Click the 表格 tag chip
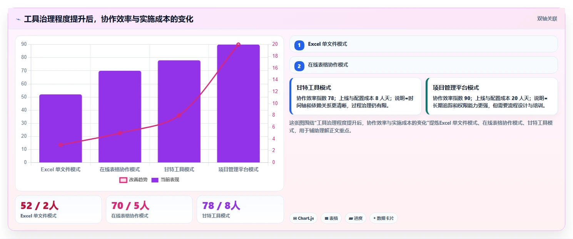The image size is (573, 239). (331, 218)
